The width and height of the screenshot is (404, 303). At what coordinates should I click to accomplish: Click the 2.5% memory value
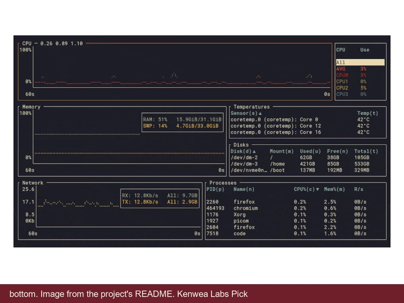[x=330, y=202]
